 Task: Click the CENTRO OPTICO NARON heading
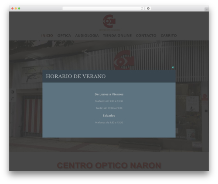[x=109, y=165]
